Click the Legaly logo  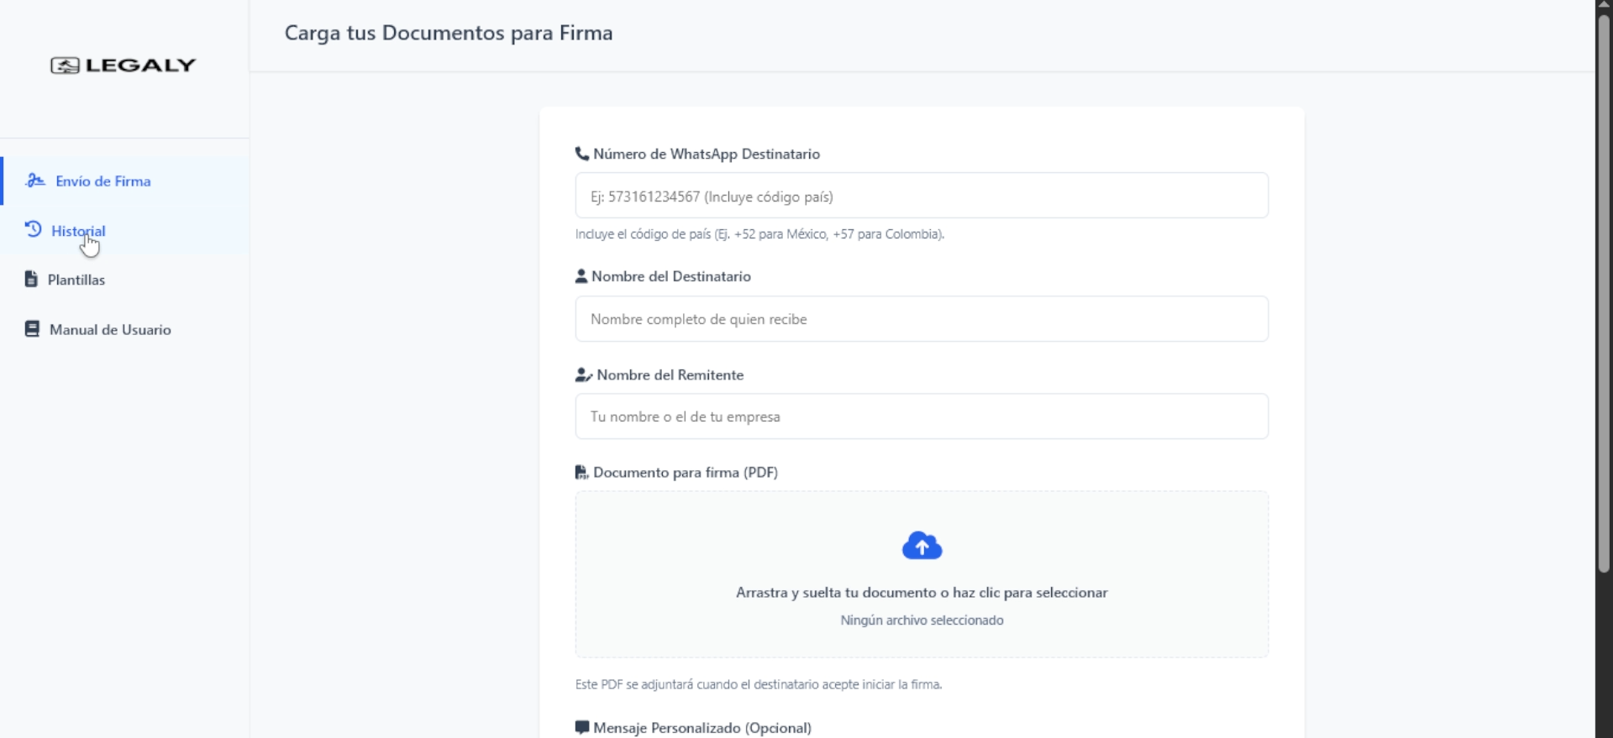click(123, 65)
